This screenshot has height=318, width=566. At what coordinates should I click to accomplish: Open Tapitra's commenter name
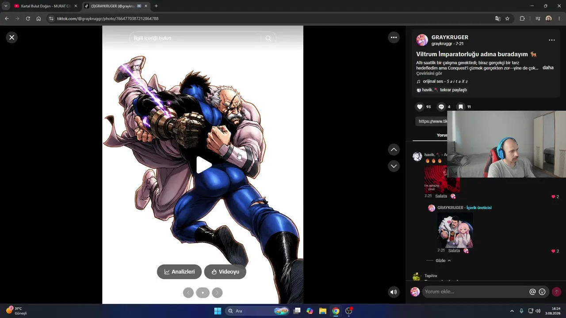coord(431,276)
